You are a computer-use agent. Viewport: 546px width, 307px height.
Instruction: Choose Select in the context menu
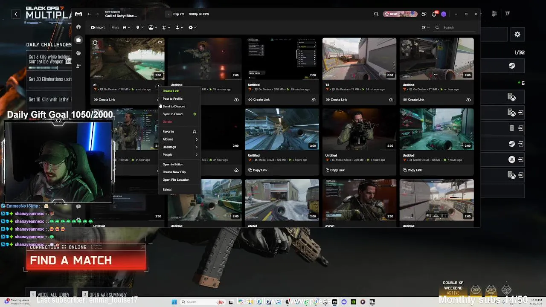point(179,189)
